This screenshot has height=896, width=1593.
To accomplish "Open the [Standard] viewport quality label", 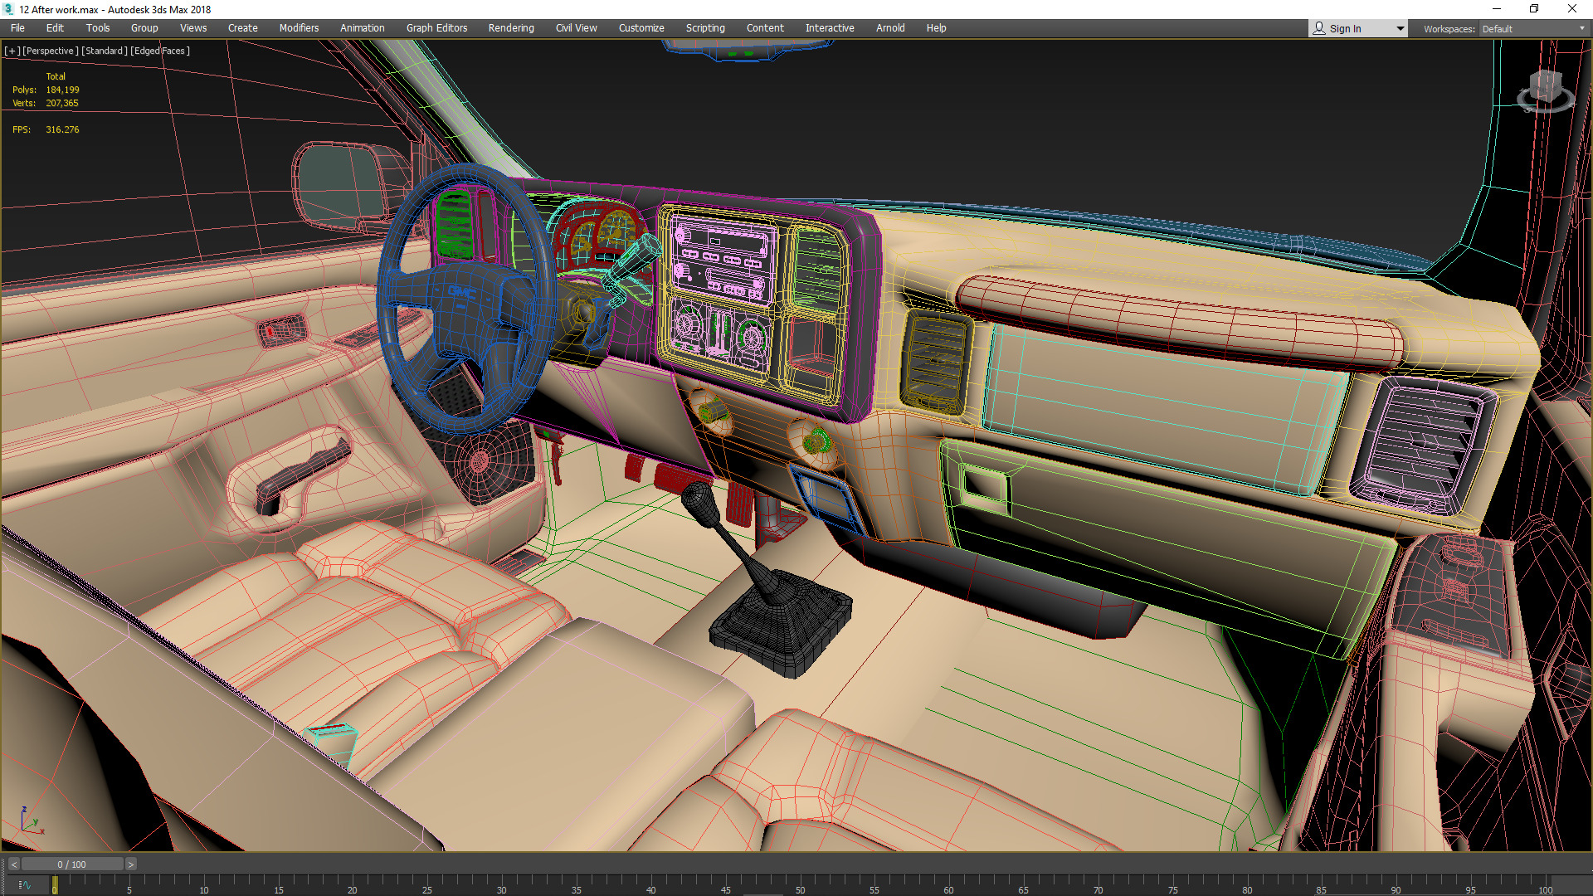I will [105, 51].
